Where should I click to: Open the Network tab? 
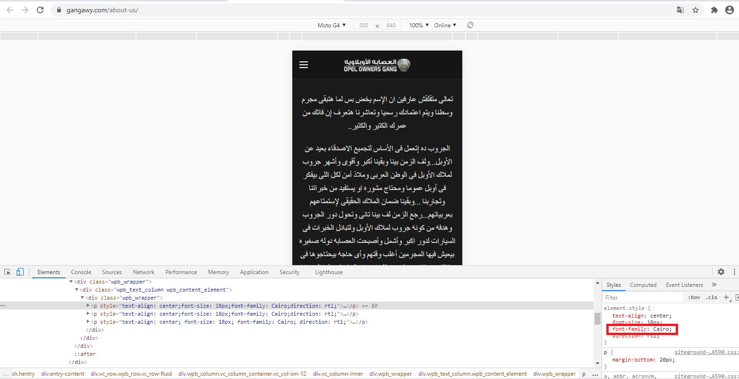[x=144, y=272]
